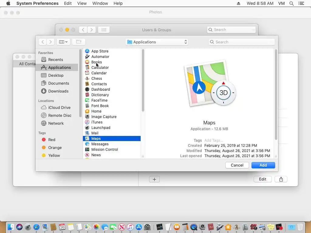Go back in Users & Groups window
The image size is (311, 233).
tap(83, 30)
